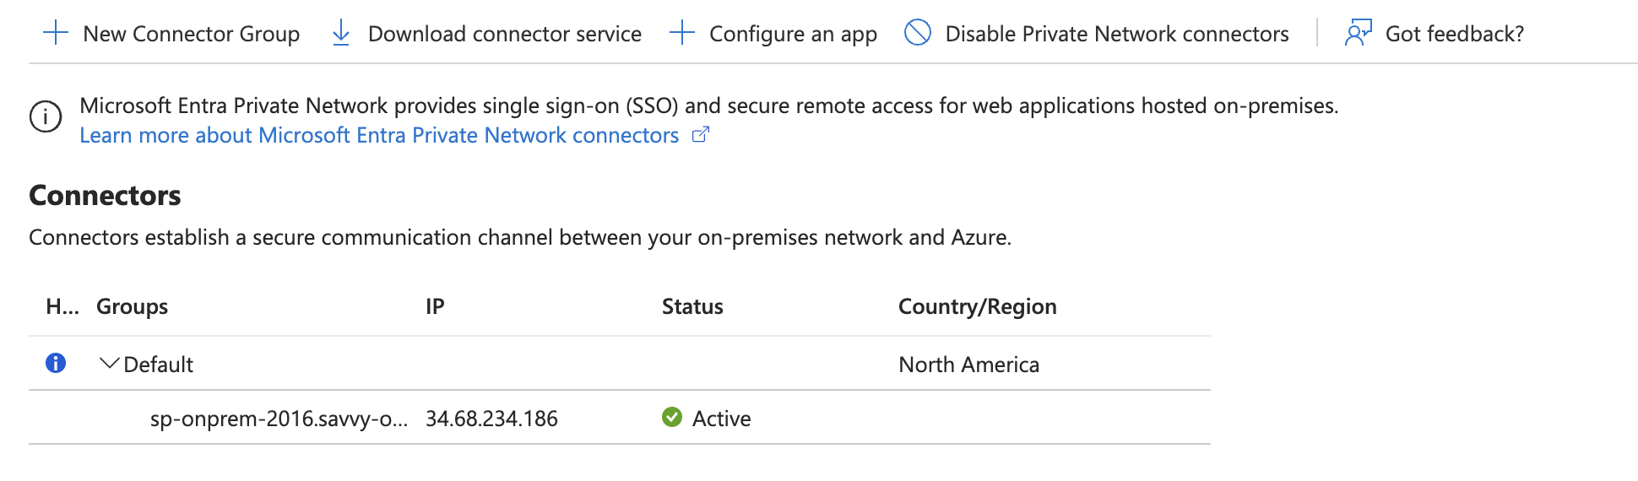Screen dimensions: 1638x481
Task: Open the Got feedback? option
Action: 1454,34
